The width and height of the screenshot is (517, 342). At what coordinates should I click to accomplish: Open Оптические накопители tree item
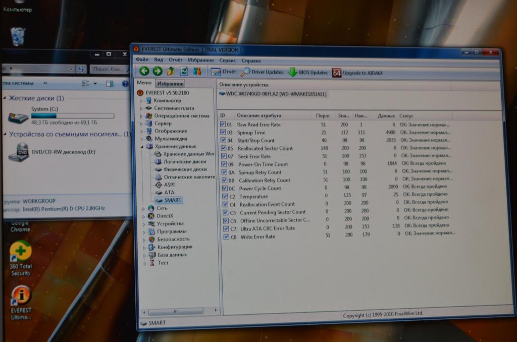click(185, 177)
